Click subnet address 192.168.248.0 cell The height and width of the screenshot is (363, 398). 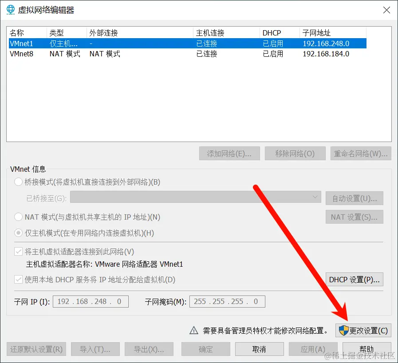[326, 43]
